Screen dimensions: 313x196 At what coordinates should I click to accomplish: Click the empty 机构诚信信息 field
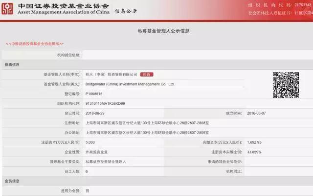pyautogui.click(x=198, y=55)
